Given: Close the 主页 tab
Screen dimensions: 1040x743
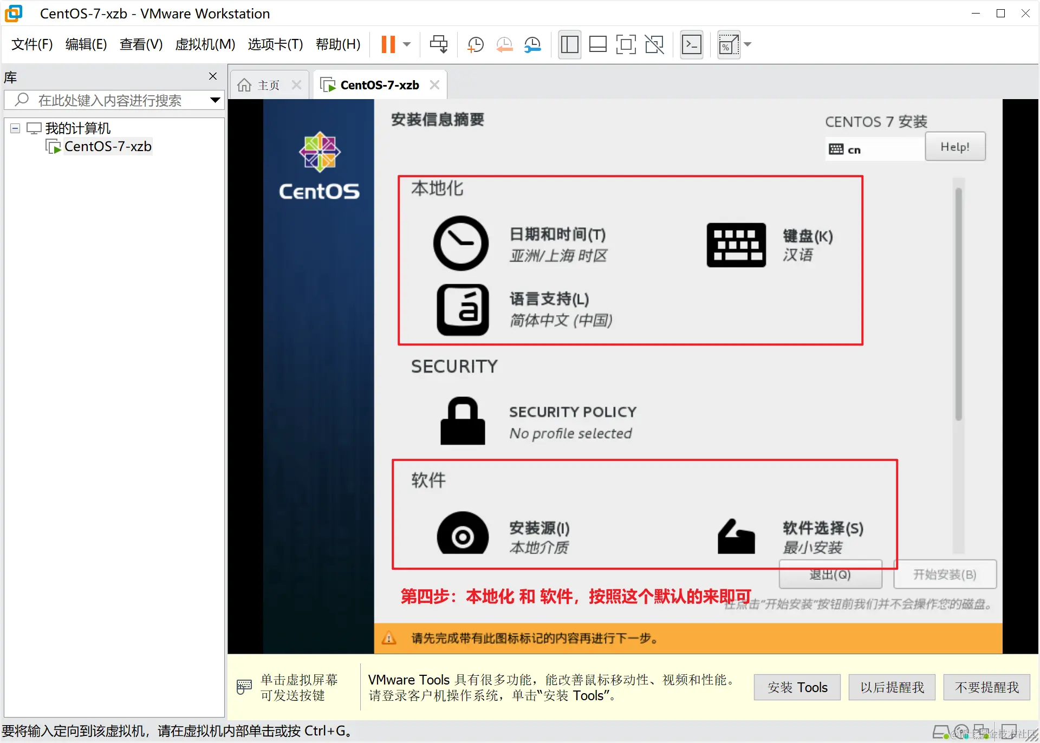Looking at the screenshot, I should [x=296, y=85].
